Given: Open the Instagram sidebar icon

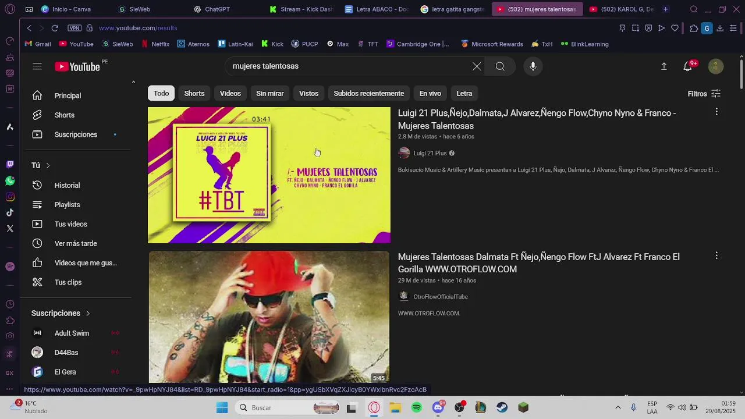Looking at the screenshot, I should point(10,197).
